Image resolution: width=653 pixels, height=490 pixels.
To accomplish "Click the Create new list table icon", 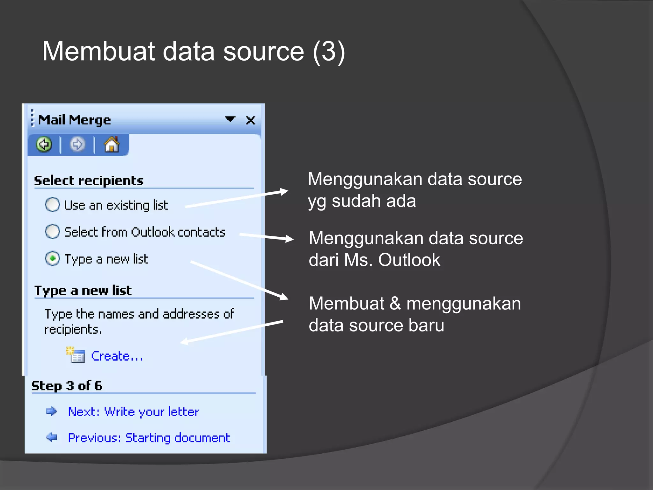I will point(76,355).
